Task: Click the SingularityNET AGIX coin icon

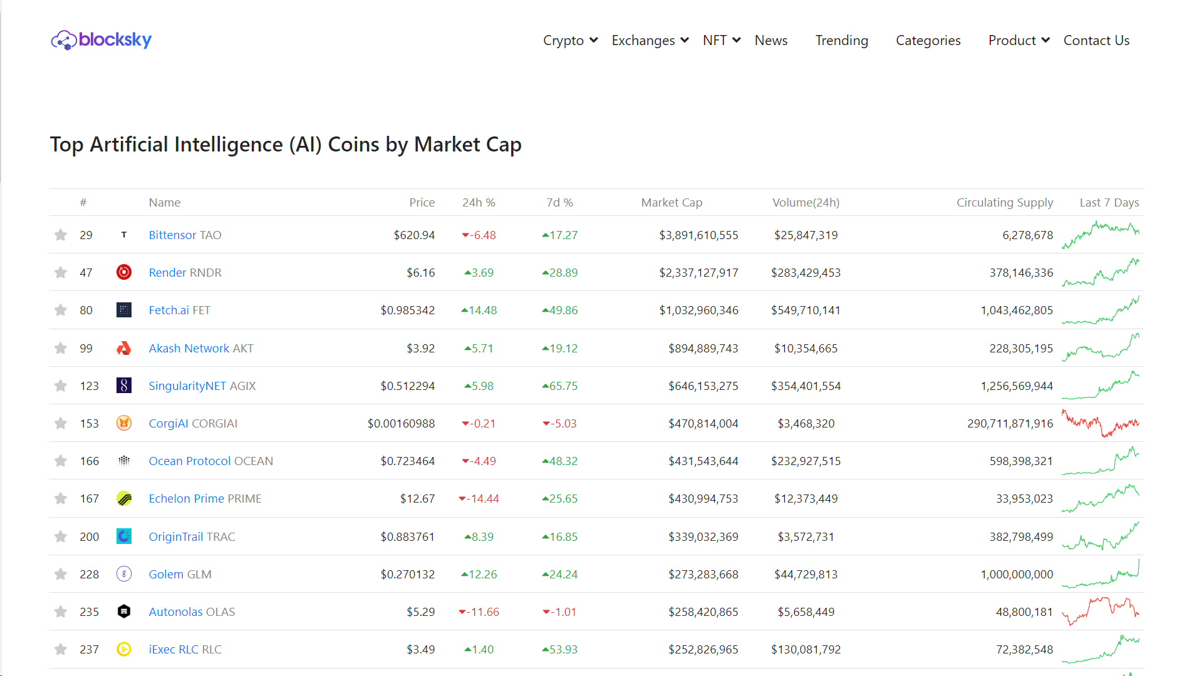Action: coord(124,386)
